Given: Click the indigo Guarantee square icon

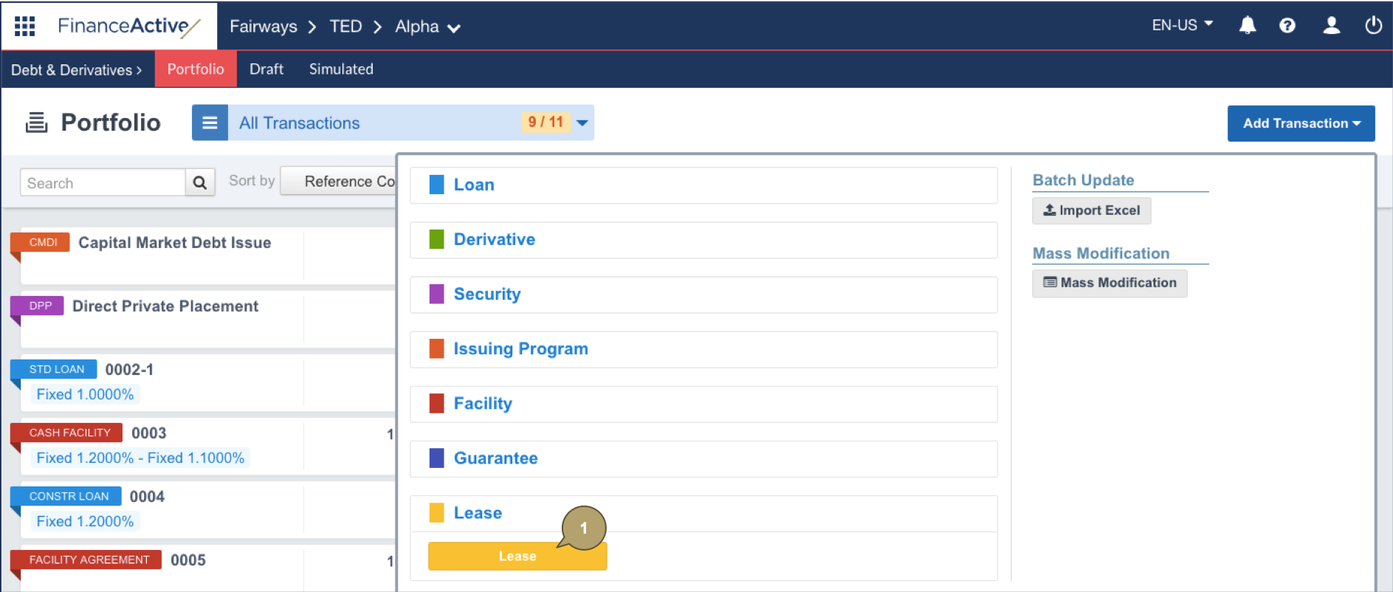Looking at the screenshot, I should [x=437, y=458].
